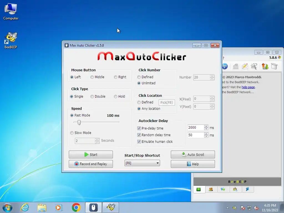Open Action Center flag icon in tray
Image resolution: width=284 pixels, height=213 pixels.
pos(242,208)
